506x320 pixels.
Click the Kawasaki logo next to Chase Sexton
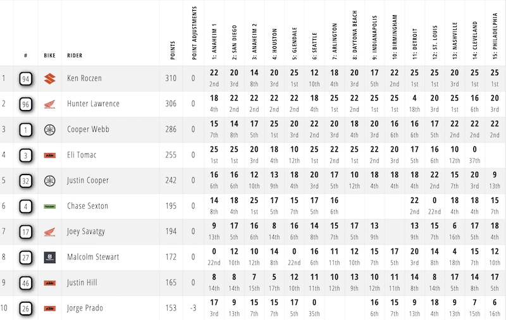coord(49,206)
